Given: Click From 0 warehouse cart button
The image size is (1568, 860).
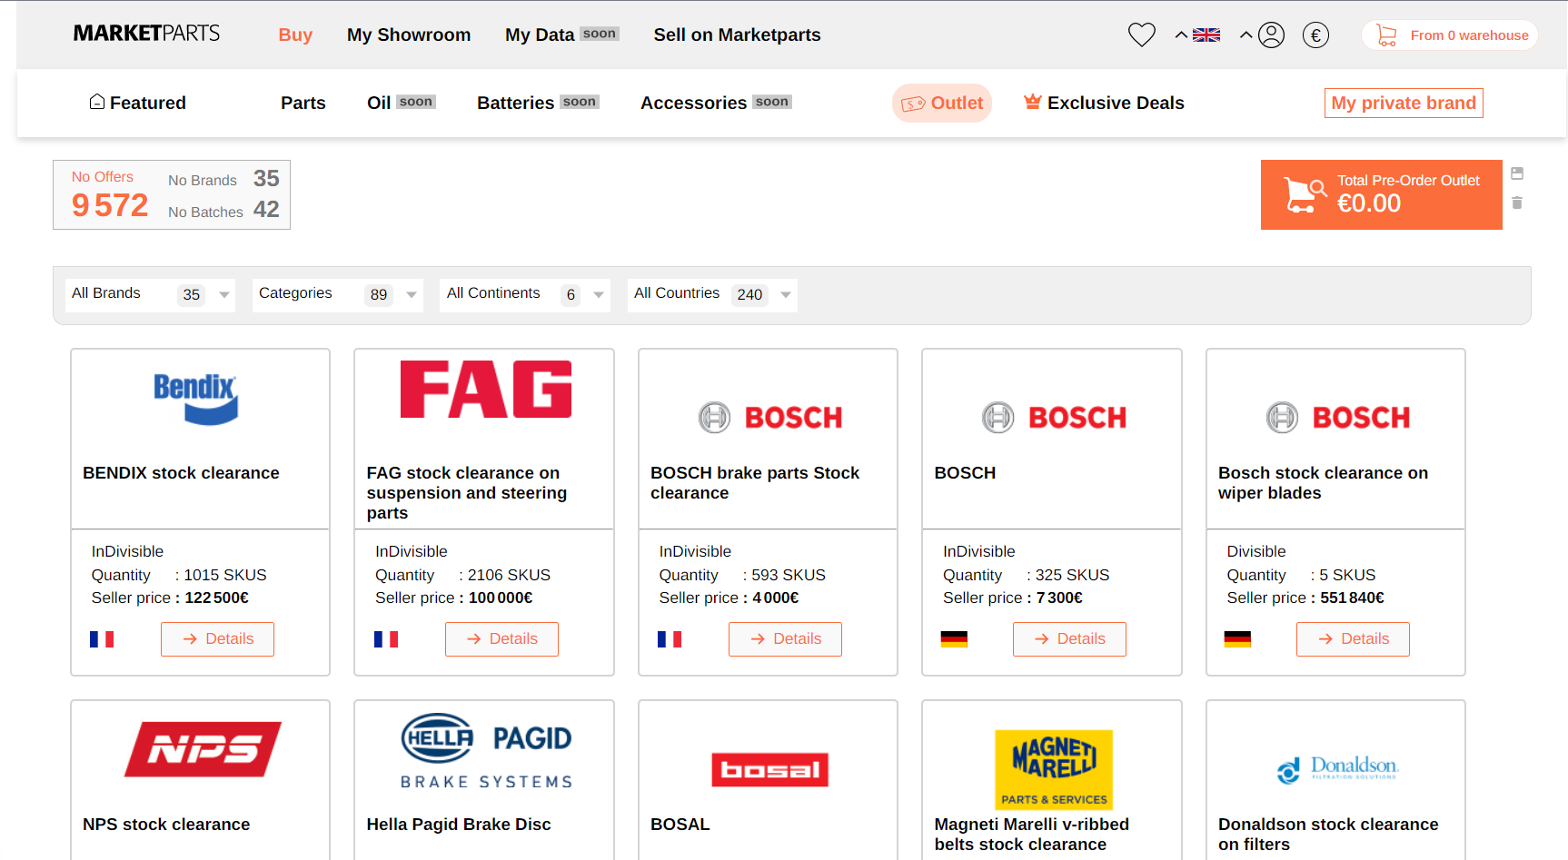Looking at the screenshot, I should (1450, 35).
